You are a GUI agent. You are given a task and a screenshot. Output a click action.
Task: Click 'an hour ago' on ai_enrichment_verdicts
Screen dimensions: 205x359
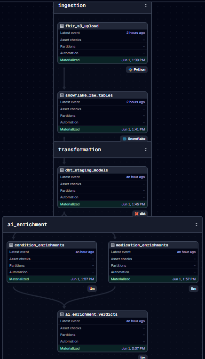click(x=135, y=321)
